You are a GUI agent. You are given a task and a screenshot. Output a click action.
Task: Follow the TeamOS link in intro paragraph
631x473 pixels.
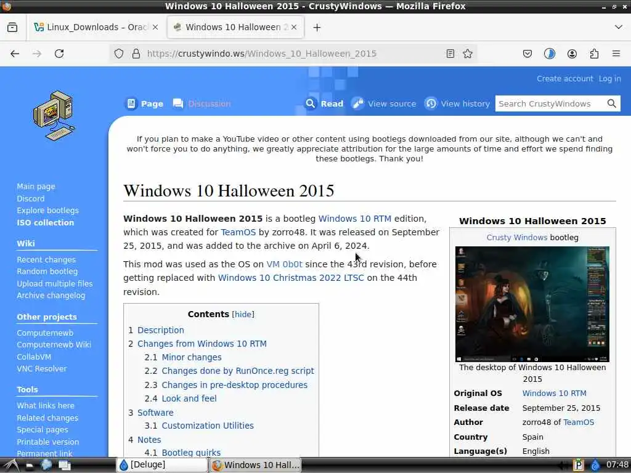coord(238,232)
